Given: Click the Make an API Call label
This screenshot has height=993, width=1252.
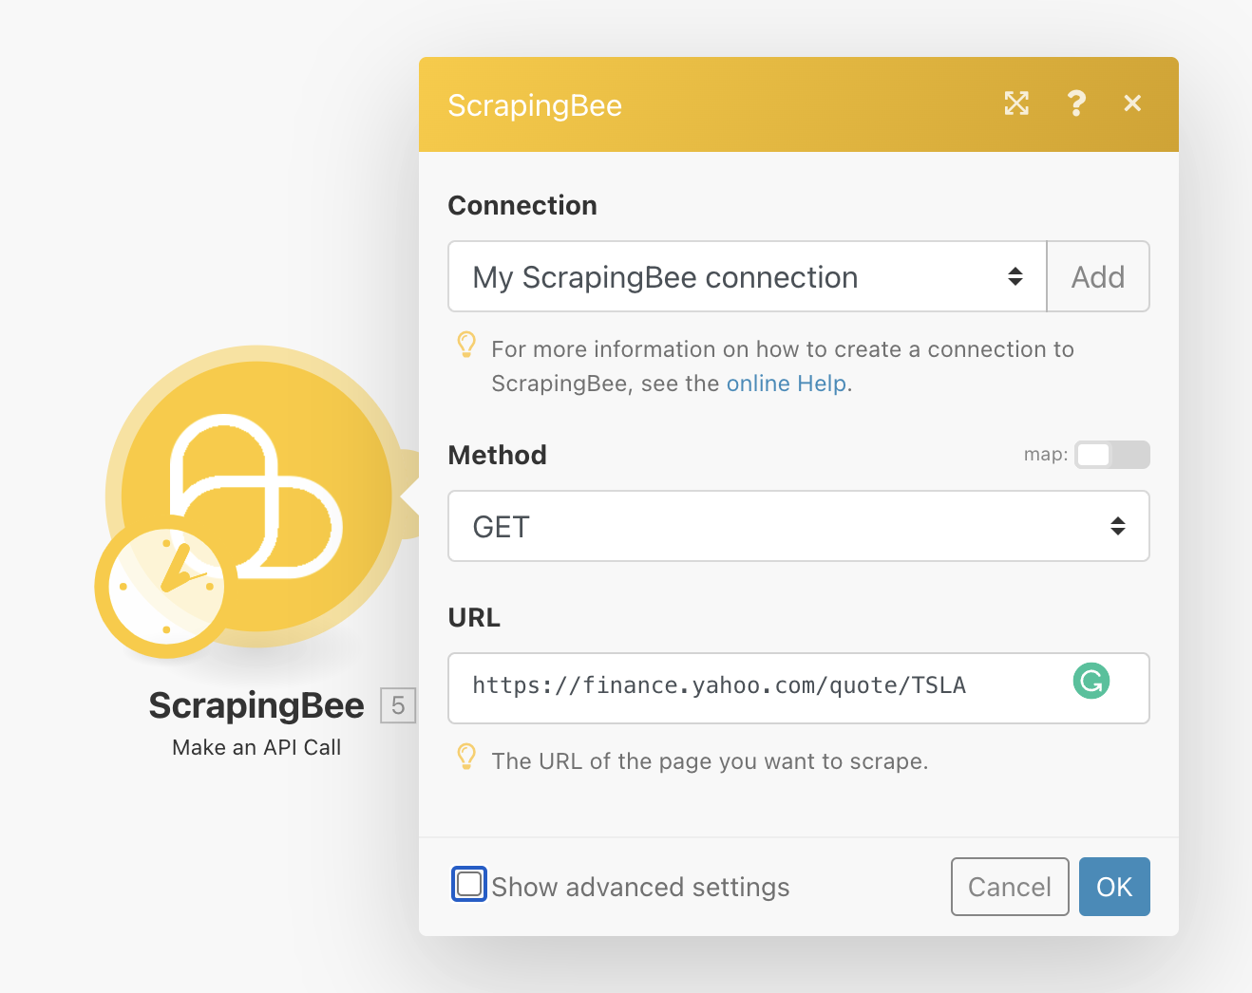Looking at the screenshot, I should tap(256, 748).
